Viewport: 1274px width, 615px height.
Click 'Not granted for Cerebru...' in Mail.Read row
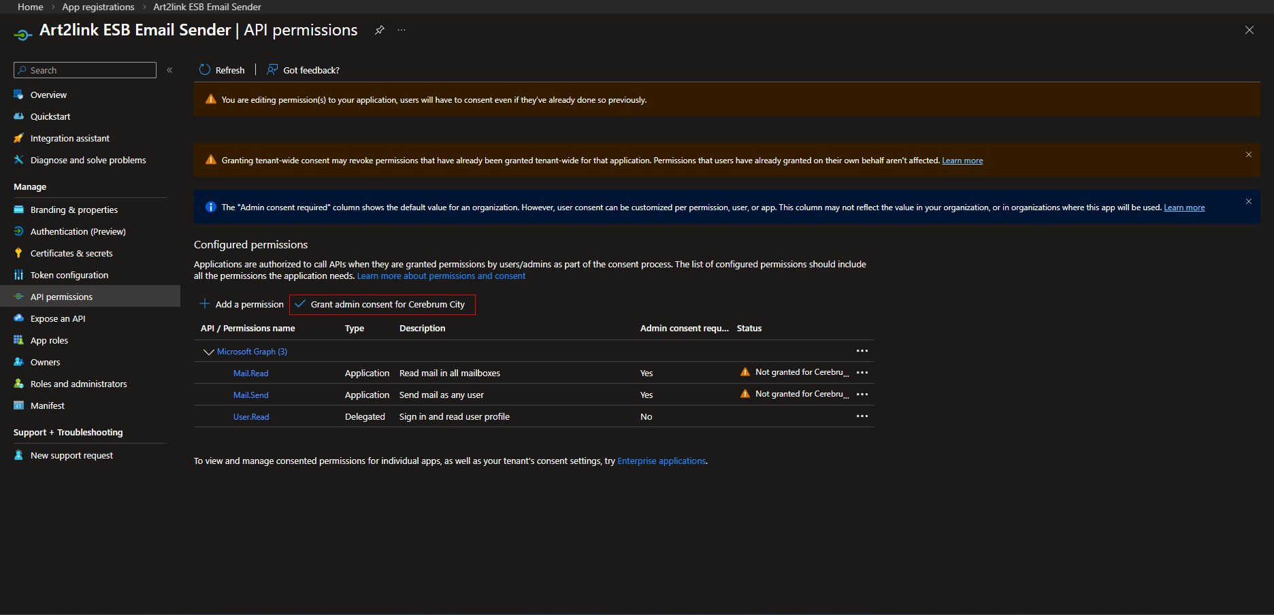802,372
